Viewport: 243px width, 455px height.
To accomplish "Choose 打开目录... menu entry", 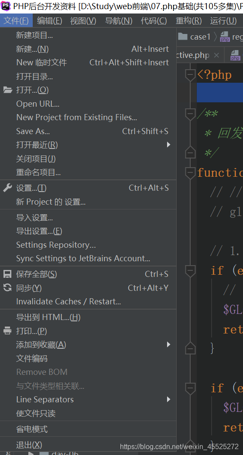I will pos(88,77).
